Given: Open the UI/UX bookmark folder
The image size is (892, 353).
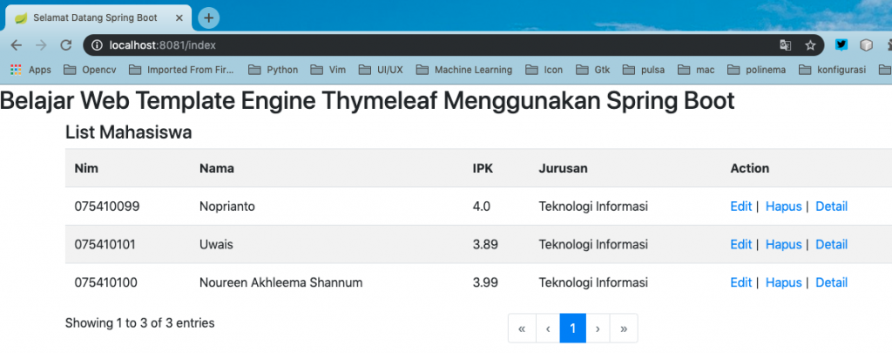Looking at the screenshot, I should 381,70.
